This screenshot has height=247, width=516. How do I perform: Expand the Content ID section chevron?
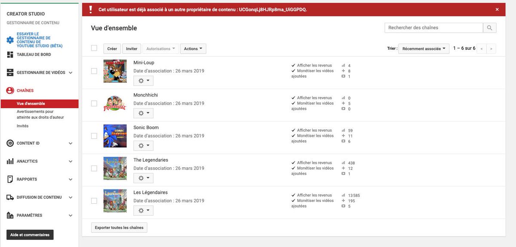click(x=71, y=143)
